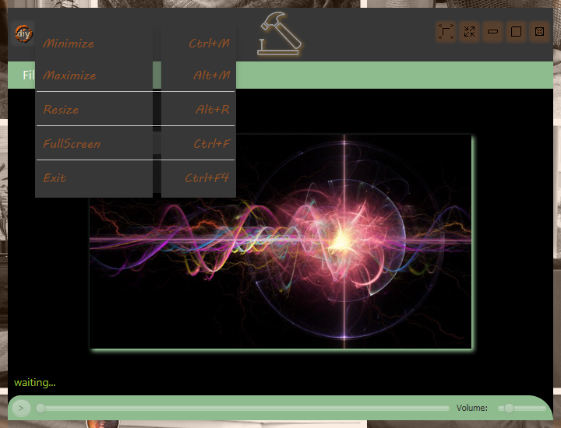Click the Alt+R shortcut label
Viewport: 561px width, 428px height.
click(213, 109)
